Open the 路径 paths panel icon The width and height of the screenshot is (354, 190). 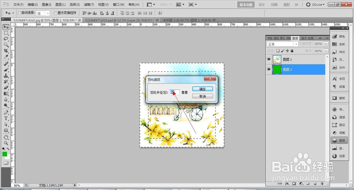click(x=335, y=125)
